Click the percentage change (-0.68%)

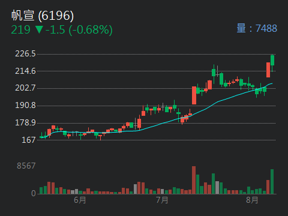click(x=91, y=30)
